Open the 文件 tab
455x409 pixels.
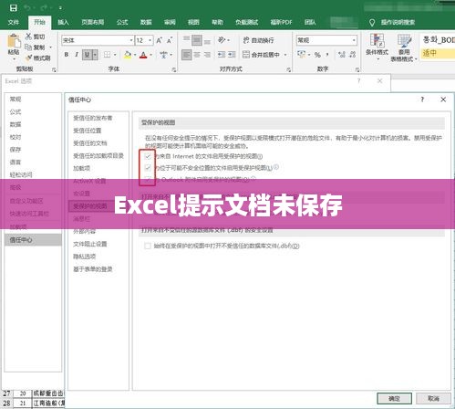[x=14, y=22]
